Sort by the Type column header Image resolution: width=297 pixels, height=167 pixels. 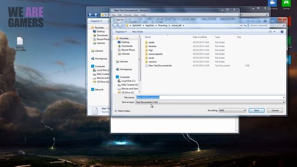(218, 37)
